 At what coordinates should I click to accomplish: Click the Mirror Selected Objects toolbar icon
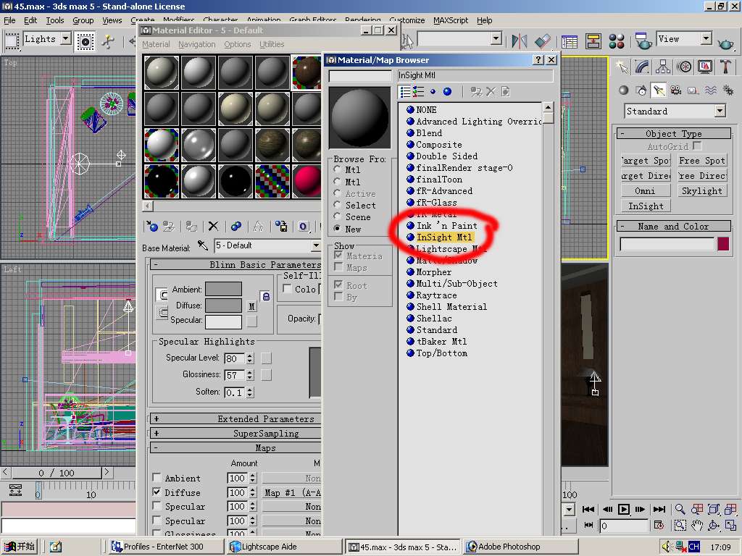(519, 41)
